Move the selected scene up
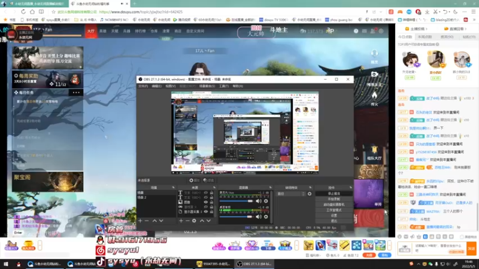 click(154, 221)
